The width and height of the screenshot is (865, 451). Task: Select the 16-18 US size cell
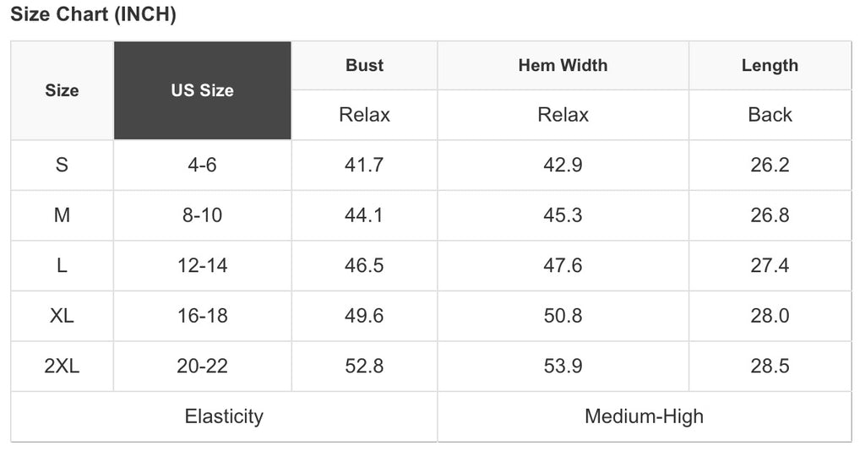(202, 316)
